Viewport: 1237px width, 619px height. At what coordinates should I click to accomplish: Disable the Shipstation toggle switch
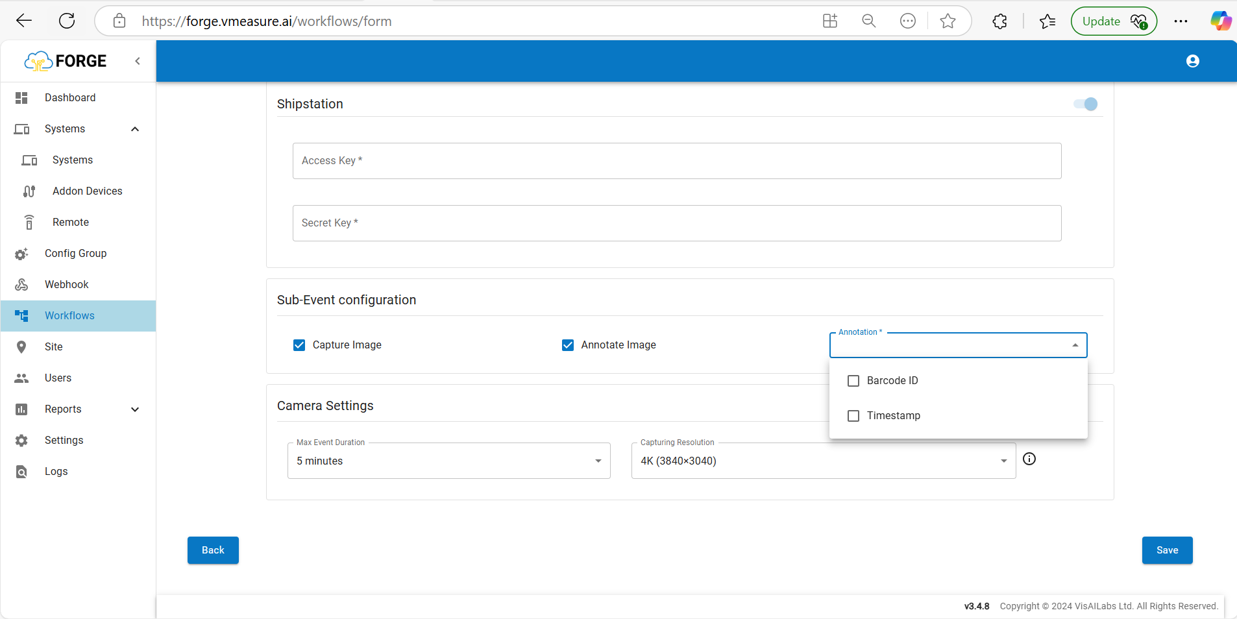(x=1086, y=104)
